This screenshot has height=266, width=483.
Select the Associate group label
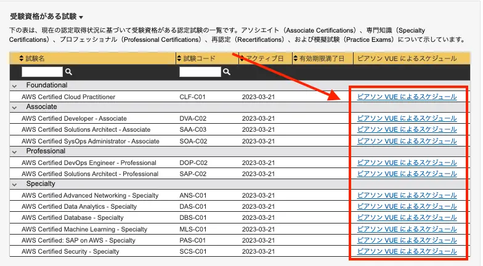pos(42,107)
